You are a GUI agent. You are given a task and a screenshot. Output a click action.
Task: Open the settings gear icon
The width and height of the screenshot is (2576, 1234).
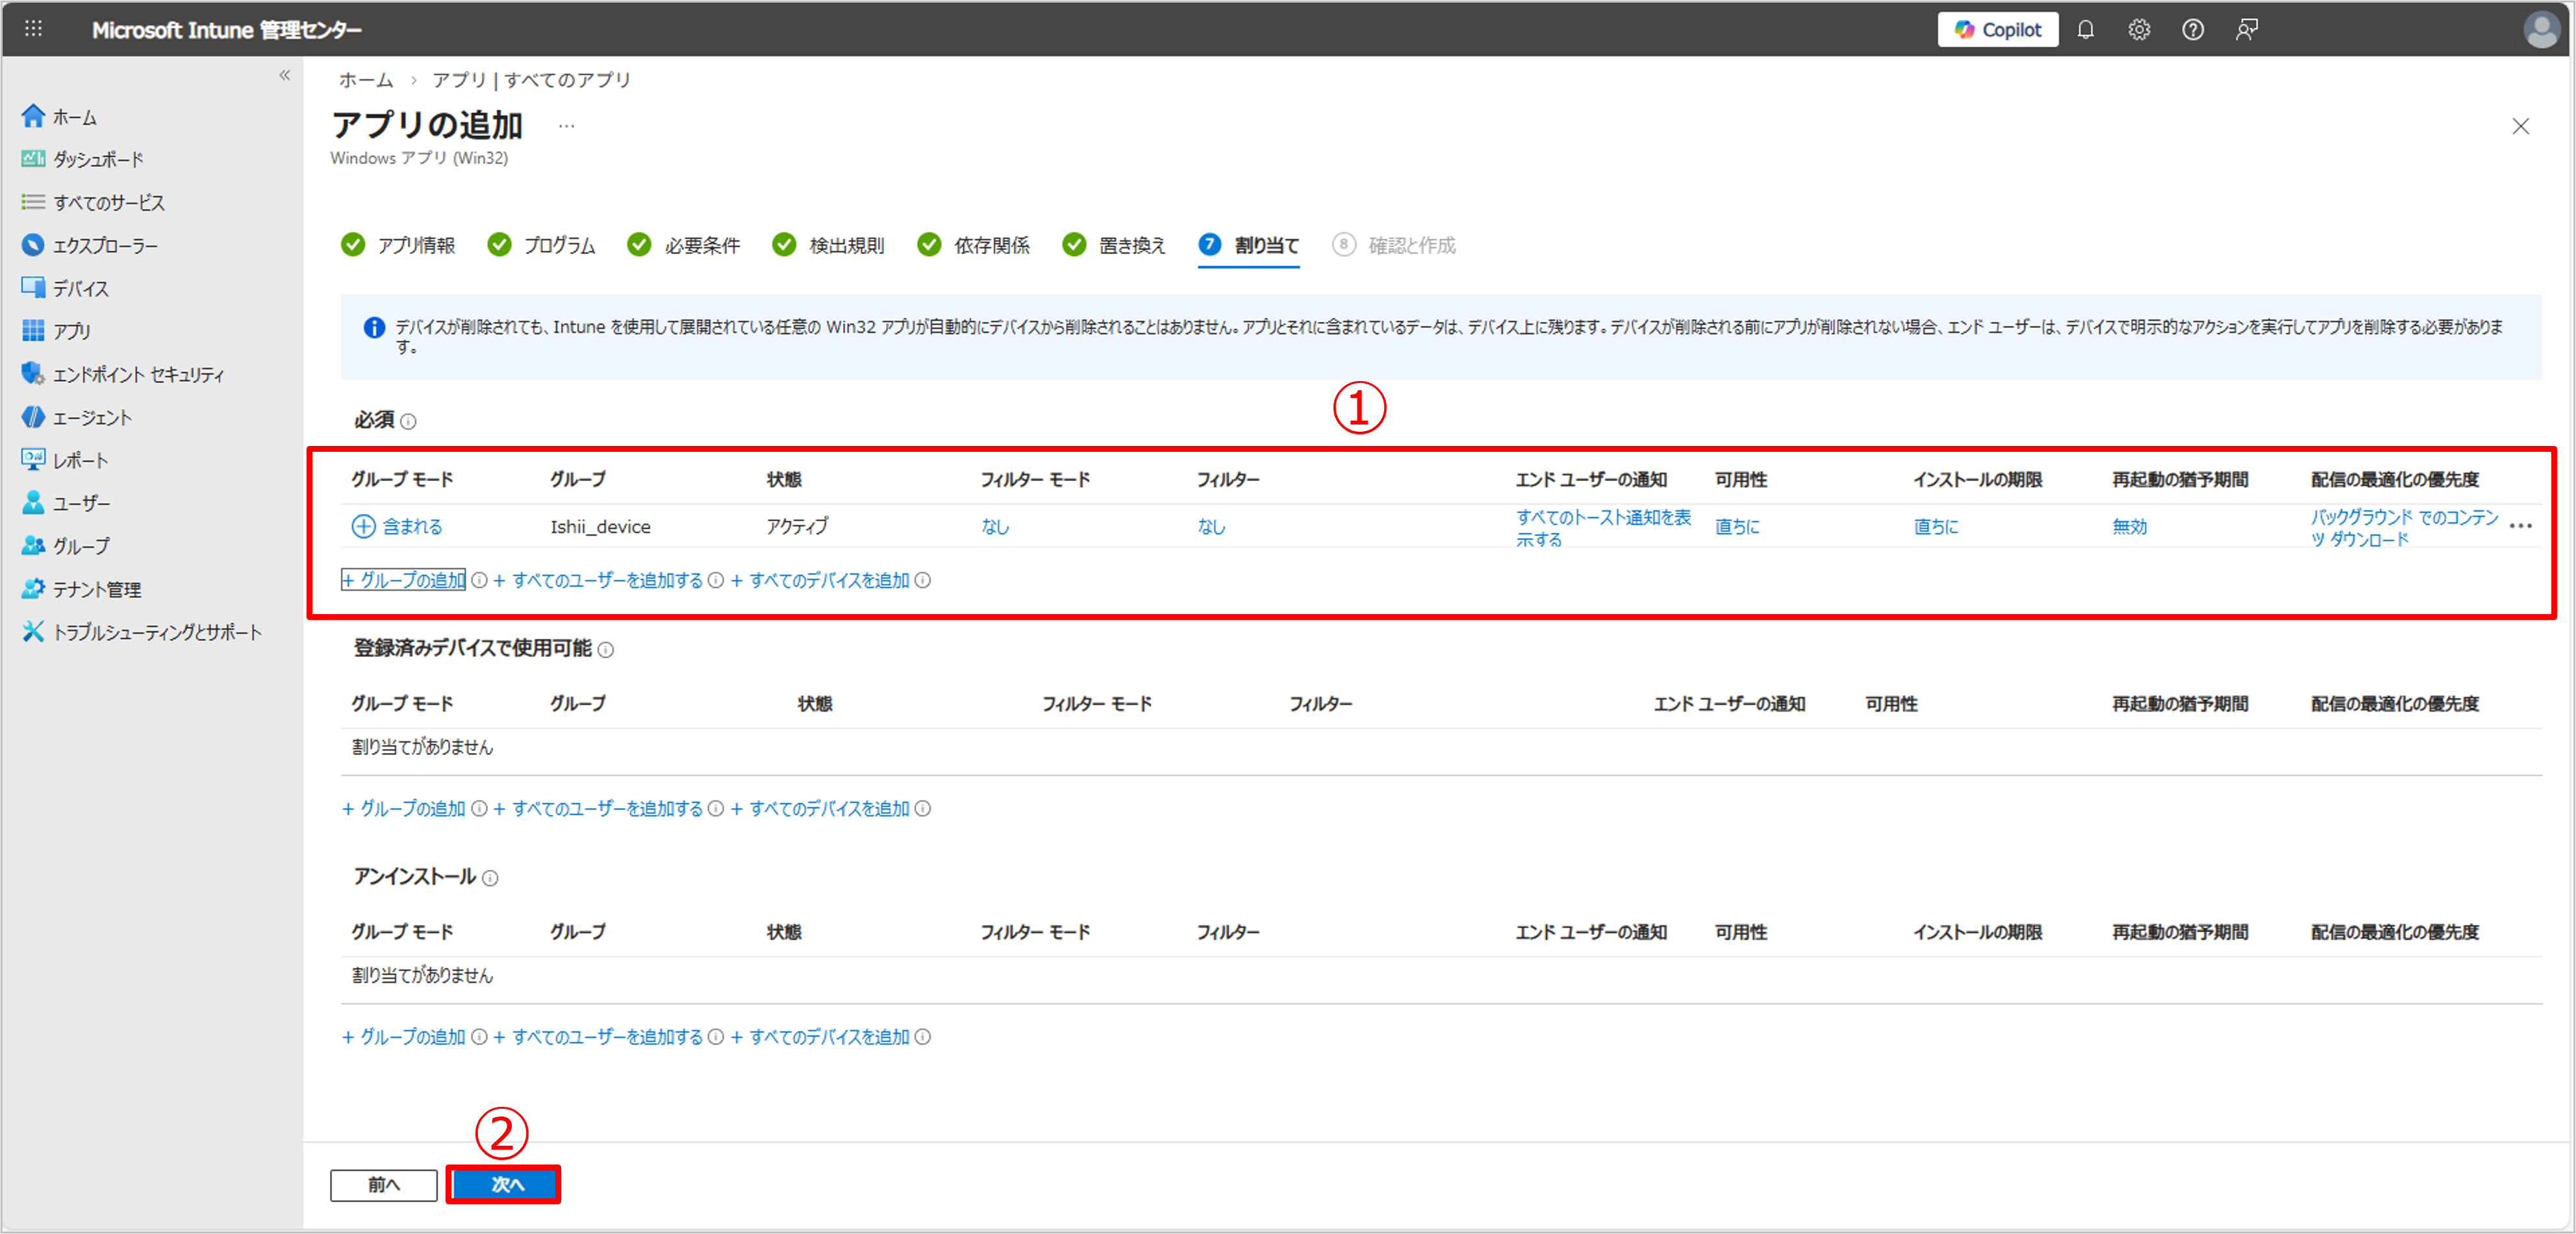tap(2138, 30)
